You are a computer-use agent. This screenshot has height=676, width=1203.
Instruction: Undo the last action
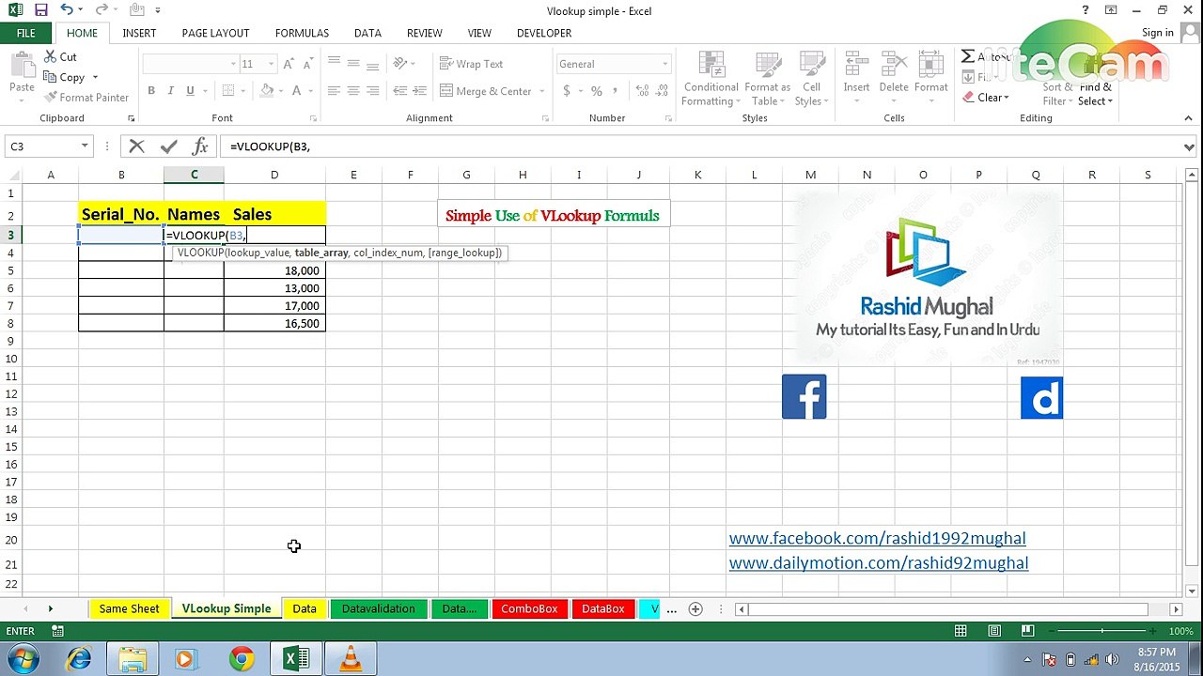(66, 10)
